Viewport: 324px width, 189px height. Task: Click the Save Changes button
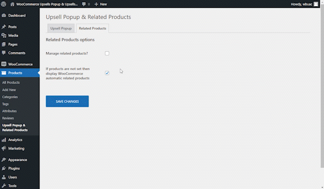click(x=67, y=101)
